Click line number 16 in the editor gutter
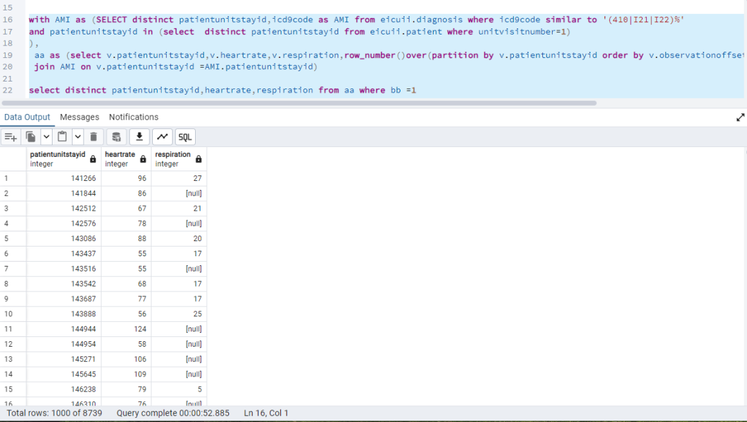This screenshot has width=747, height=422. pyautogui.click(x=8, y=19)
